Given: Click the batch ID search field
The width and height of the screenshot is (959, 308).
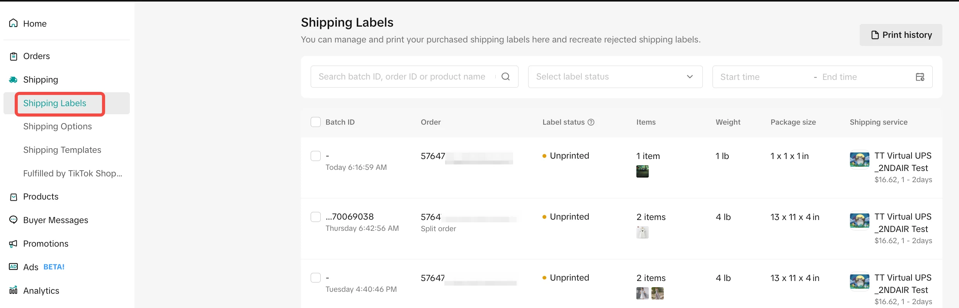Looking at the screenshot, I should pyautogui.click(x=402, y=77).
